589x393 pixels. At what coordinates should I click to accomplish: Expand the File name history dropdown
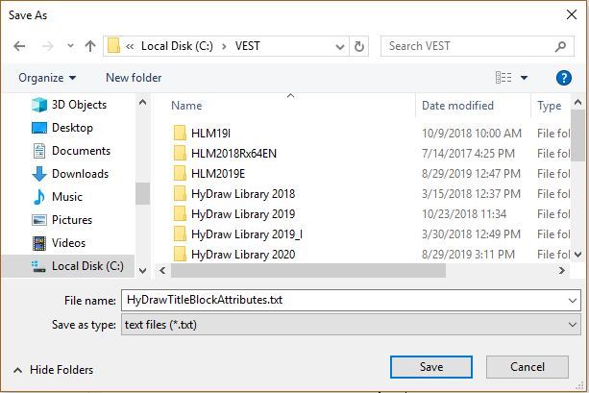pos(573,300)
